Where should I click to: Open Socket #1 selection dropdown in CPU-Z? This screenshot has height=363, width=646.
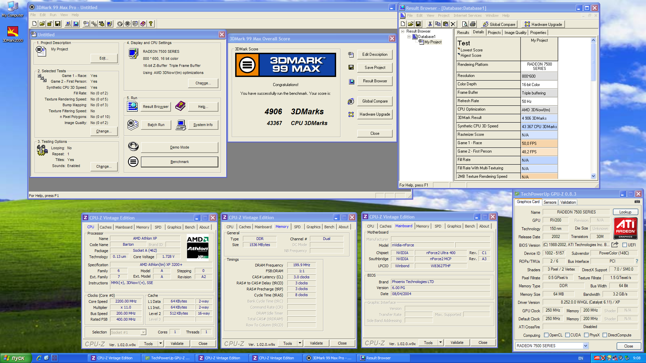point(143,332)
